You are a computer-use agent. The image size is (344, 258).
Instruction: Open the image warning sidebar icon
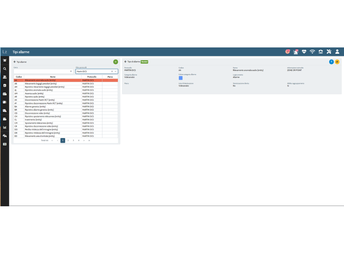pos(5,111)
